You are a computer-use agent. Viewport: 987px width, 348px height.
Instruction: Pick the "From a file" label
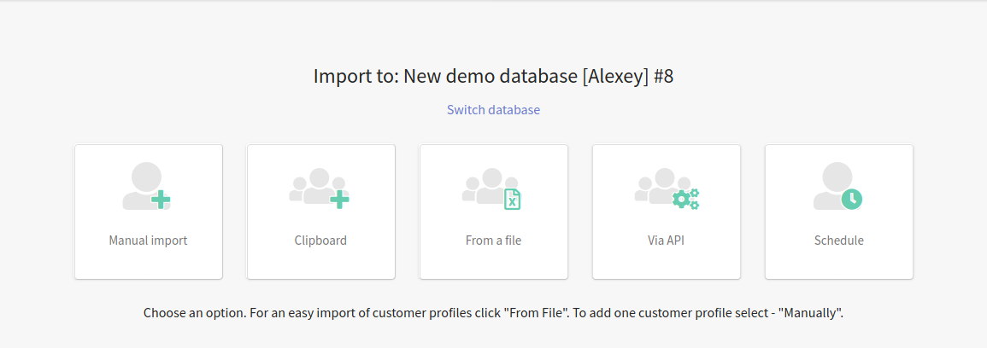494,240
